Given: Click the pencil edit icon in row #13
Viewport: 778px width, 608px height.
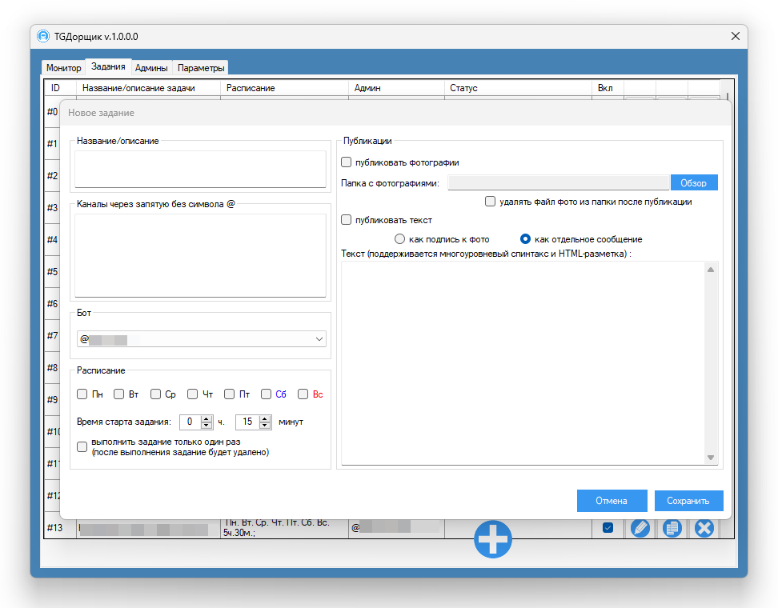Looking at the screenshot, I should point(640,528).
